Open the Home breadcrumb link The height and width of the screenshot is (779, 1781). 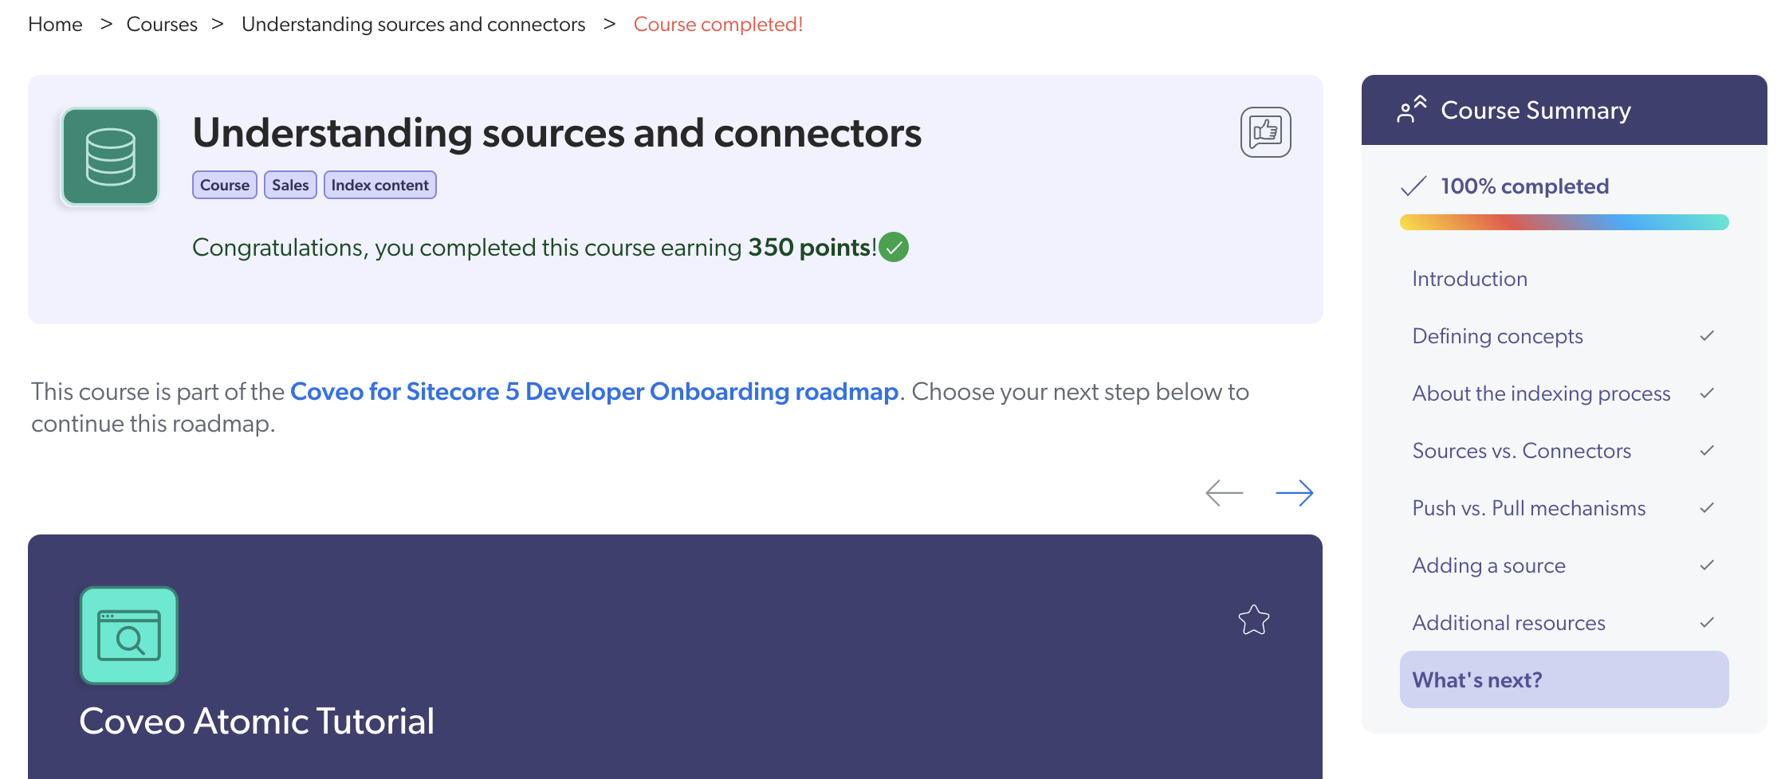coord(55,25)
